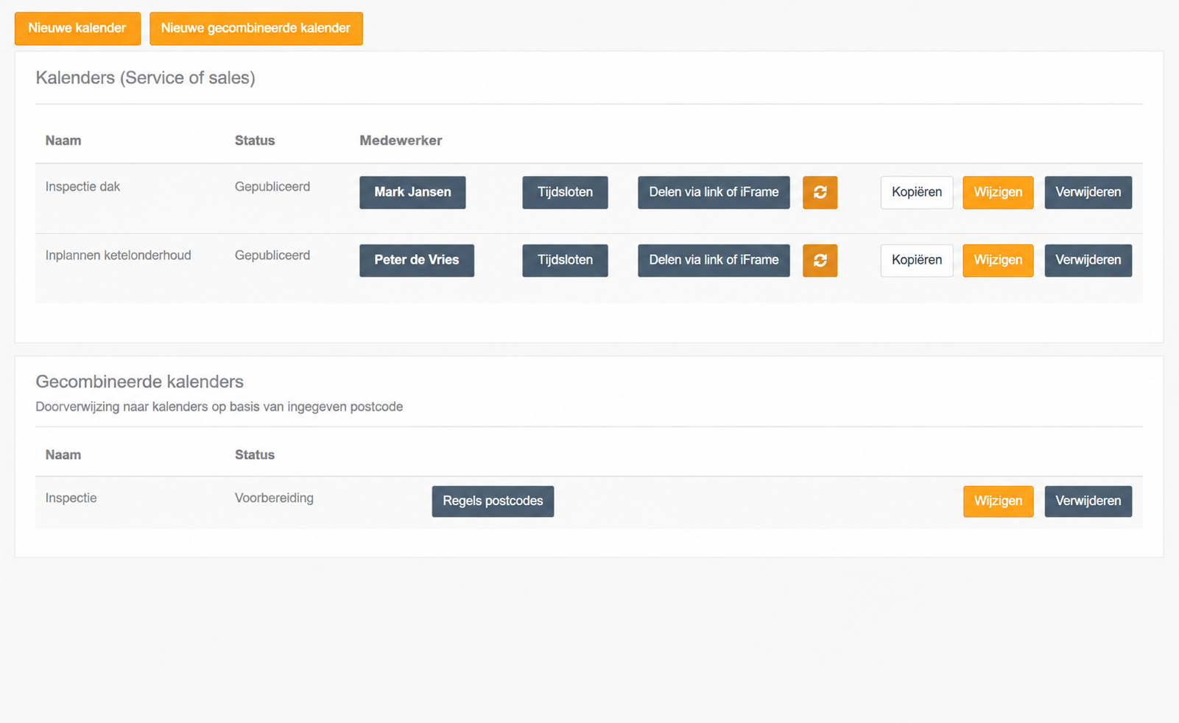Click 'Naam' header in Gecombineerde kalenders table

[63, 455]
